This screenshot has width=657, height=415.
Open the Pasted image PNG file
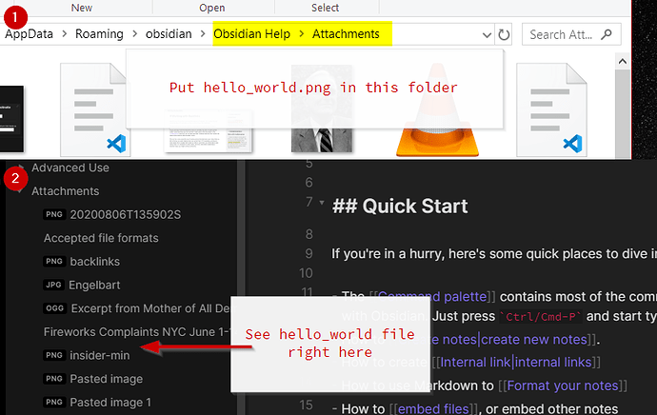[x=106, y=379]
